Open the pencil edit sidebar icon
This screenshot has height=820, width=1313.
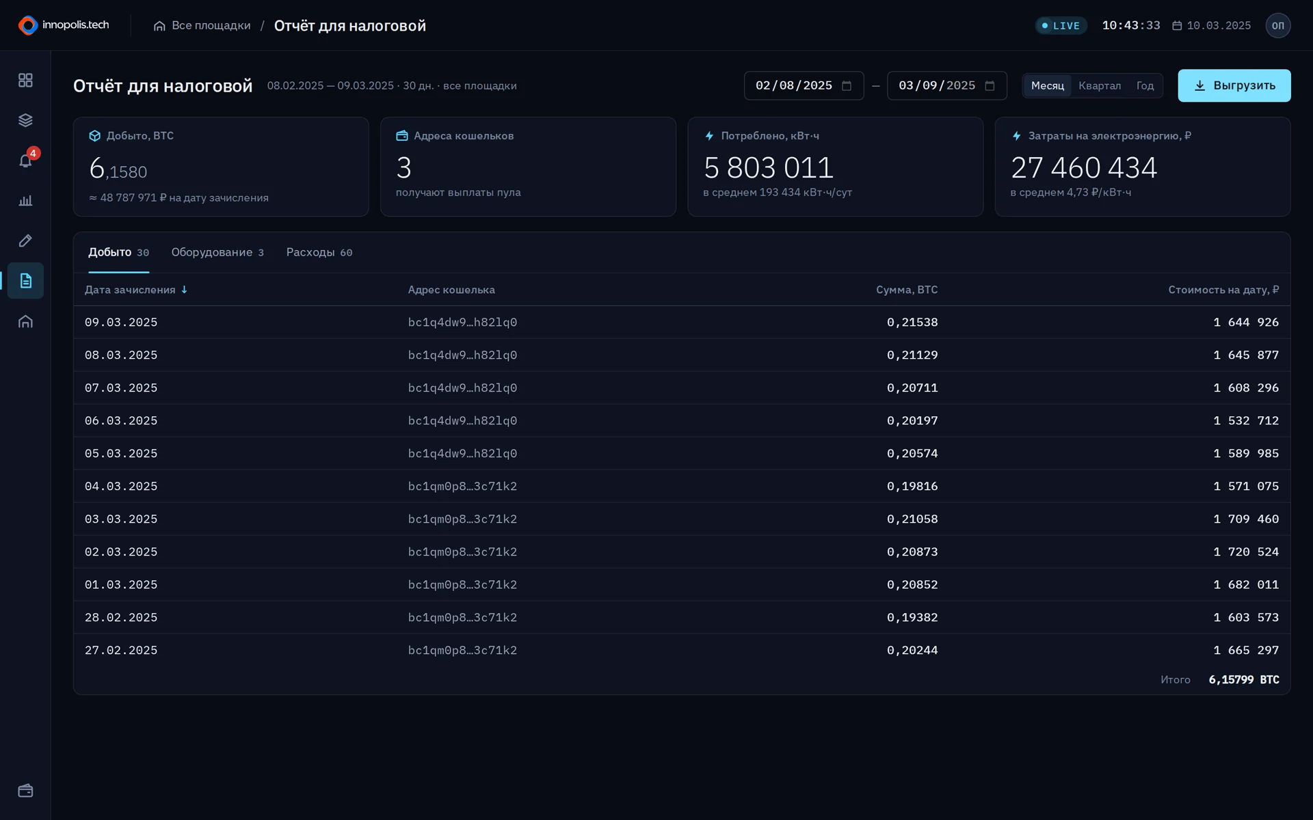25,241
